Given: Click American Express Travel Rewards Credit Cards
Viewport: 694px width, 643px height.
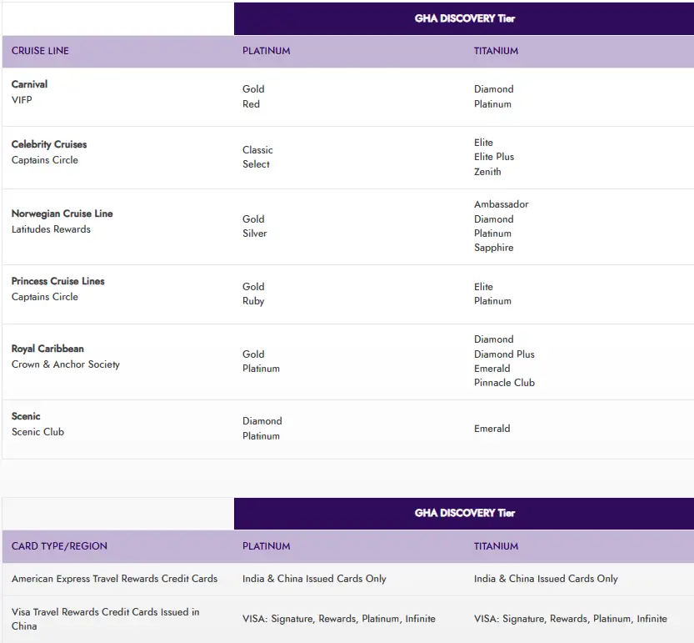Looking at the screenshot, I should (114, 579).
